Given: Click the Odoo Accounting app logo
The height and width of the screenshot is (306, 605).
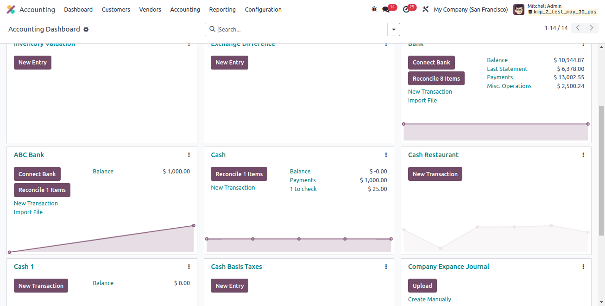Looking at the screenshot, I should pyautogui.click(x=11, y=9).
